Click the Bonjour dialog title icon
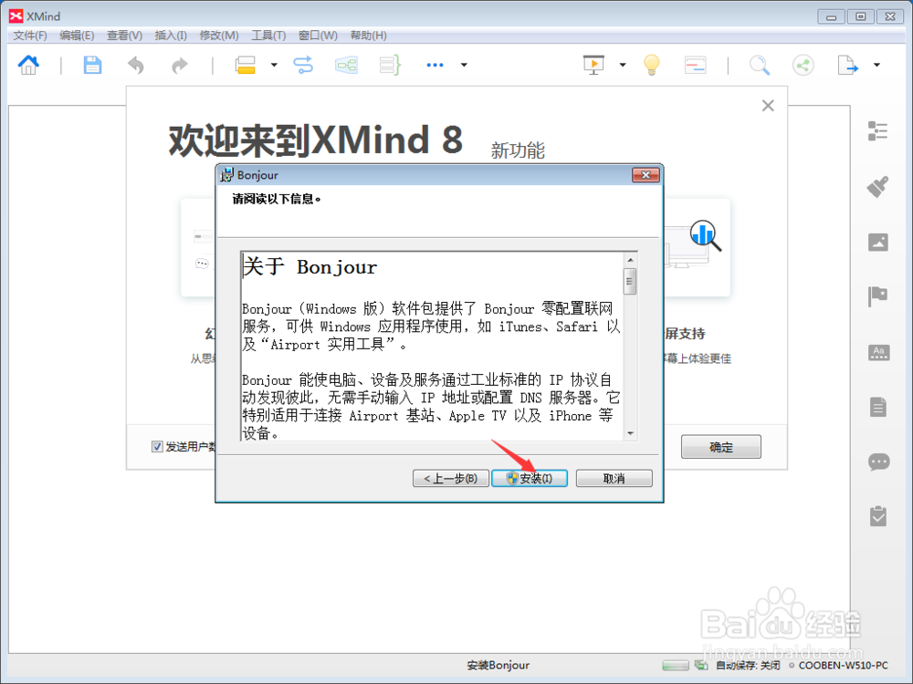This screenshot has width=913, height=684. pyautogui.click(x=227, y=175)
